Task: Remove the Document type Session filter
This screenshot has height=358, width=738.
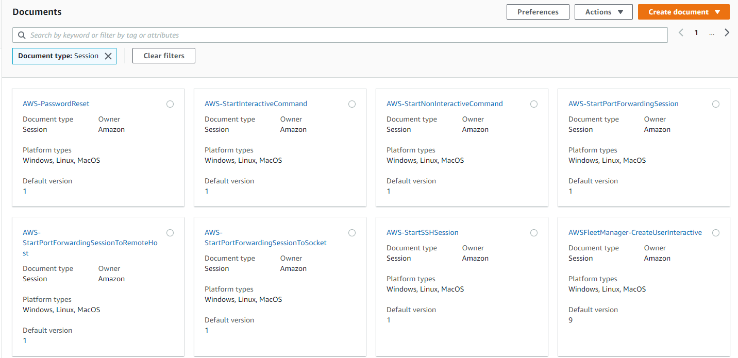Action: coord(108,56)
